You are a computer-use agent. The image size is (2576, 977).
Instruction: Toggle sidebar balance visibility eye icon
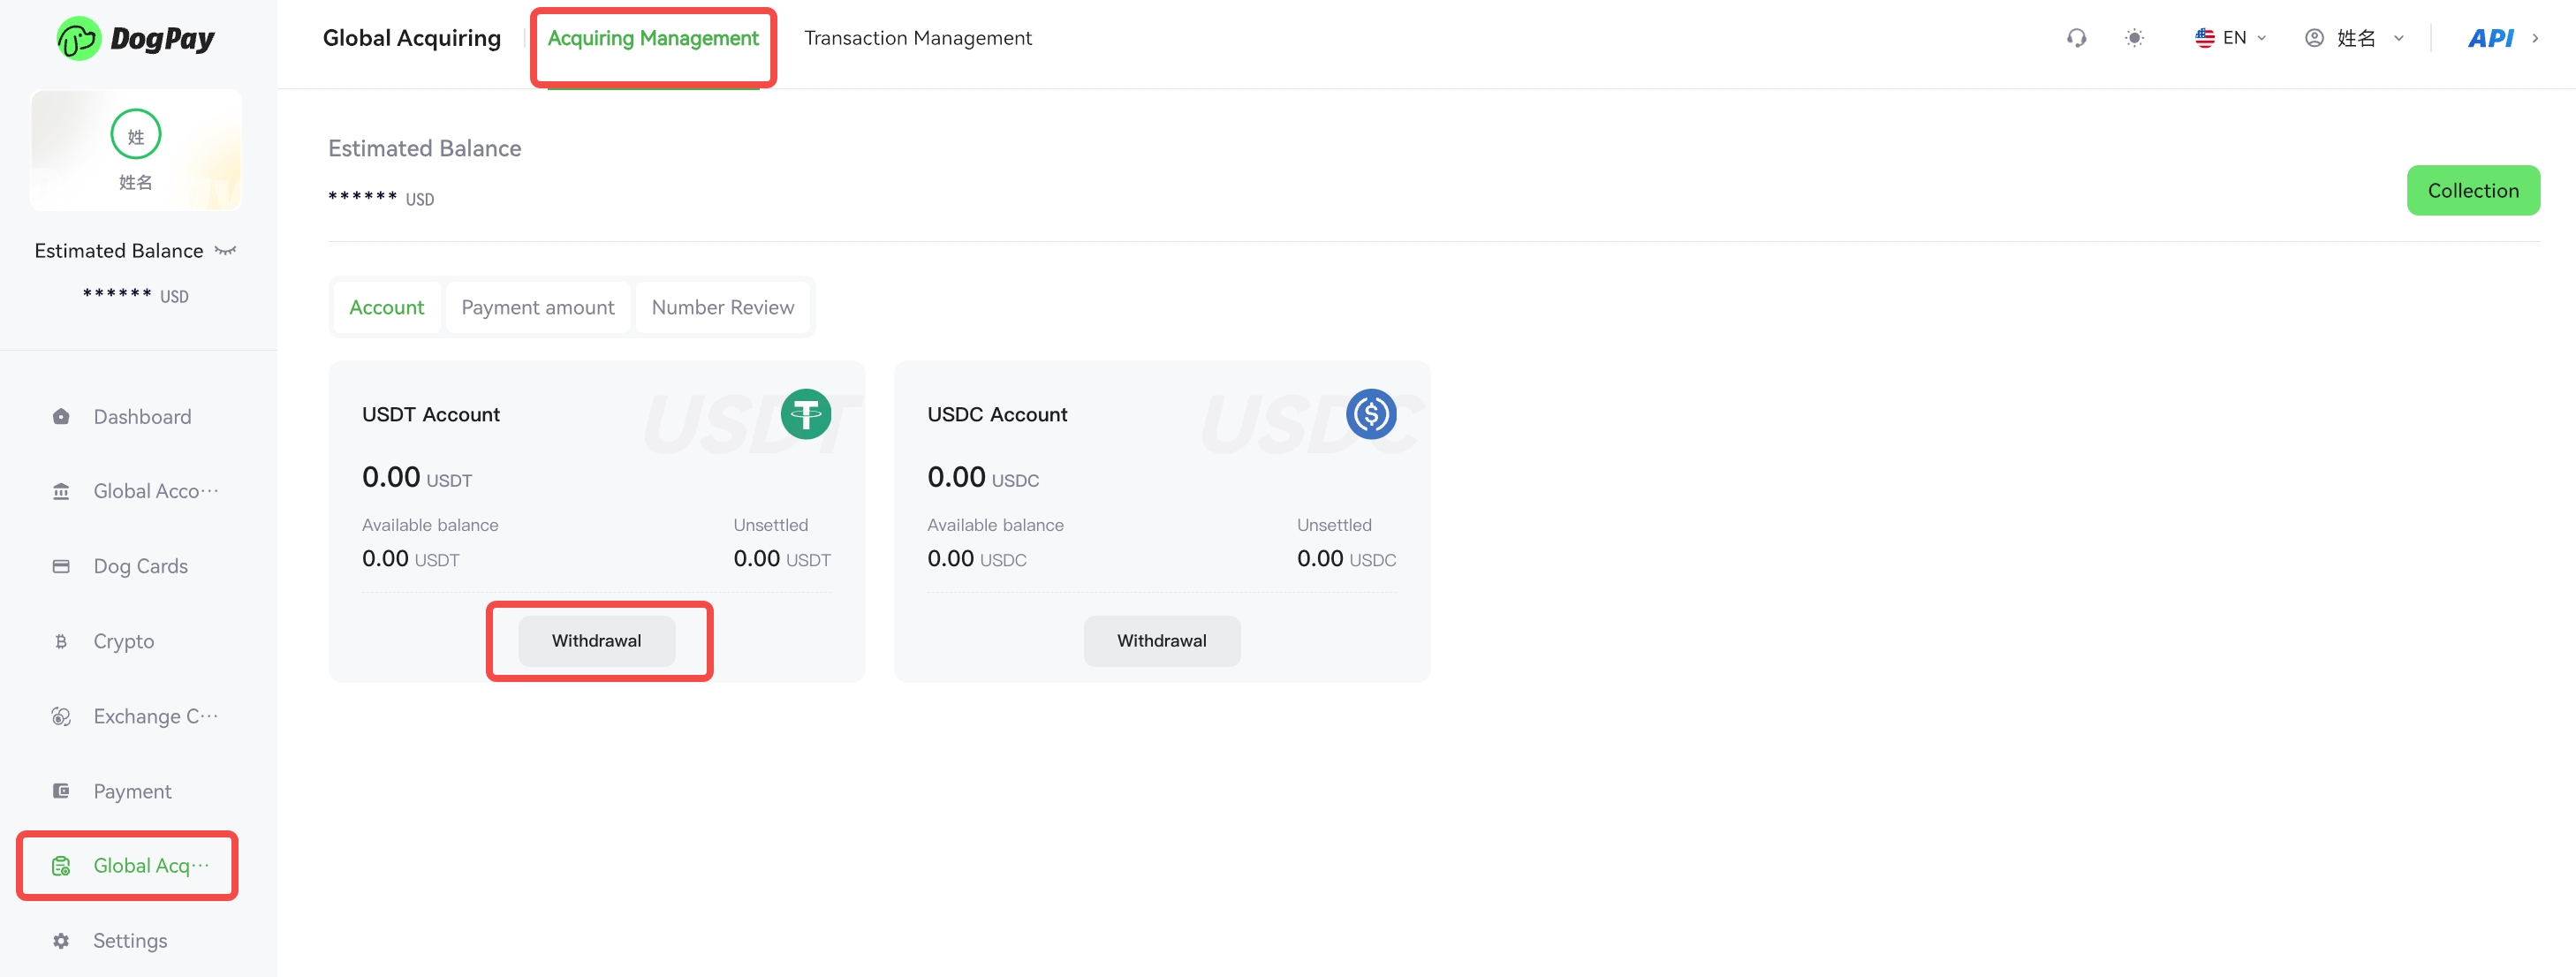point(226,251)
